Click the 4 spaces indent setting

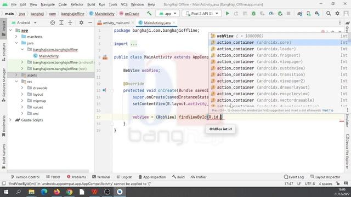coord(325,184)
